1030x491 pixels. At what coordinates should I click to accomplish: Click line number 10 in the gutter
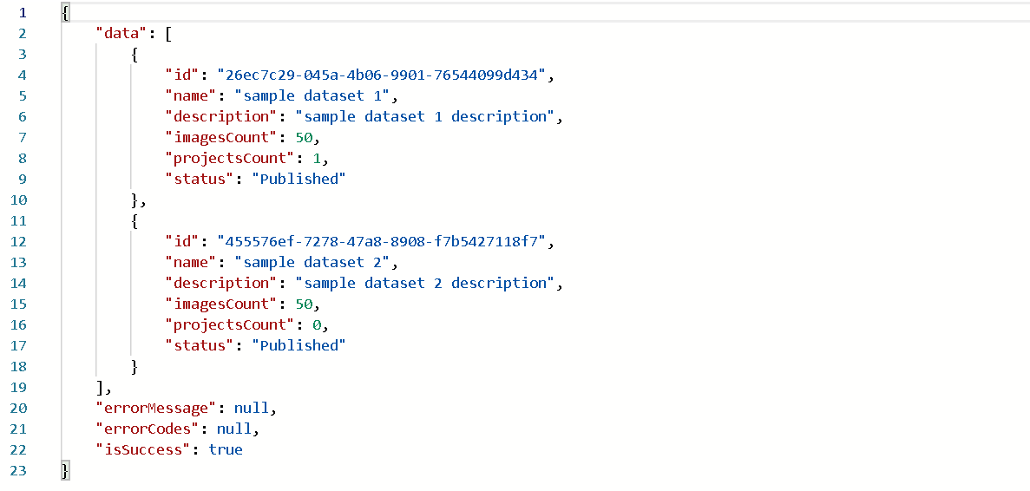(x=21, y=200)
